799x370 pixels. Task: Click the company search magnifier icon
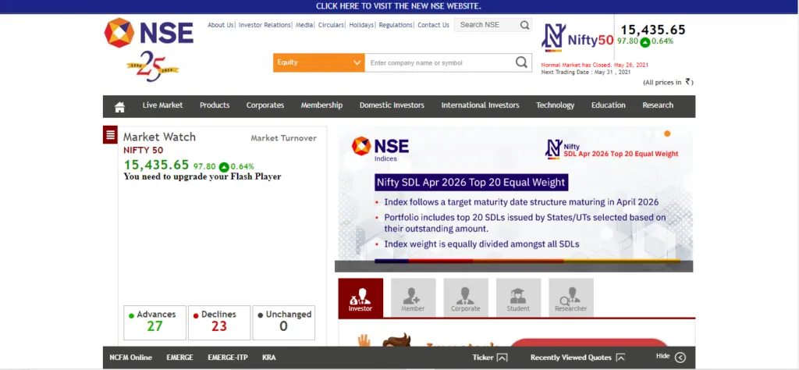click(x=520, y=62)
